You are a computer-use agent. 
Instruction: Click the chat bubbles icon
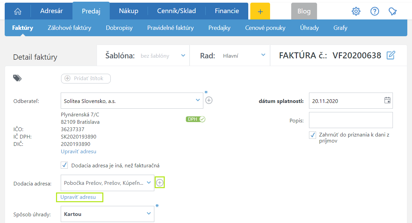[x=393, y=11]
